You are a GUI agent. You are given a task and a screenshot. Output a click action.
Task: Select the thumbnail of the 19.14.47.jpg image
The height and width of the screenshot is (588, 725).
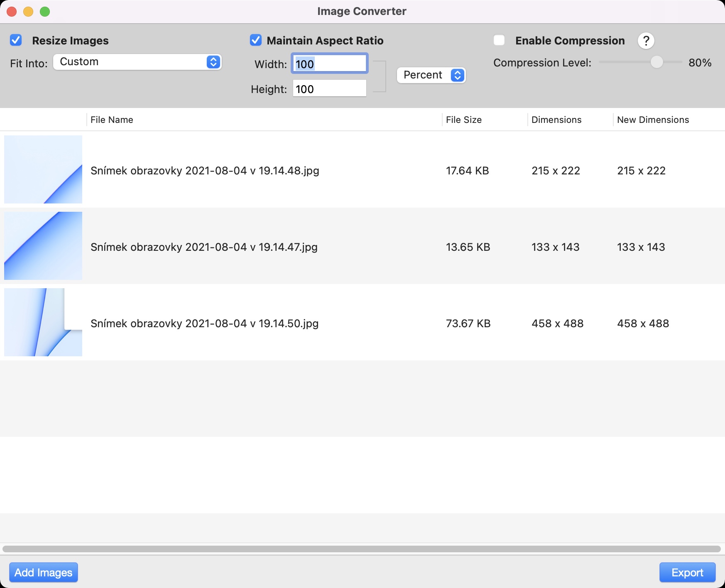[43, 246]
